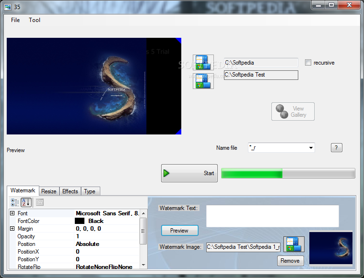Image resolution: width=364 pixels, height=278 pixels.
Task: Select the PositionY property row
Action: point(74,259)
